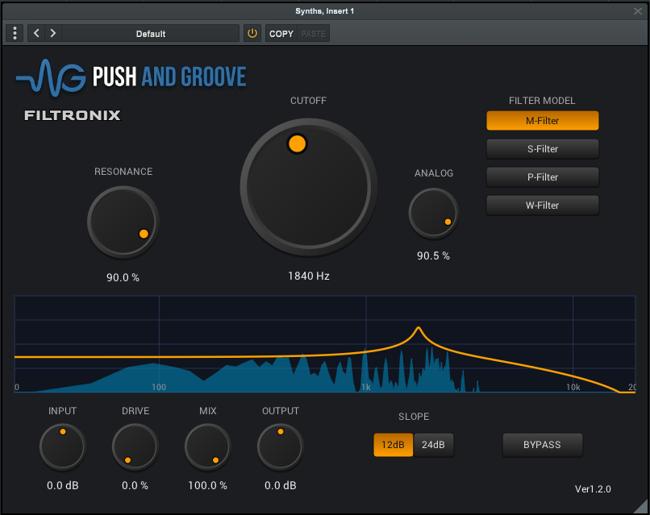The image size is (650, 515).
Task: Click the 0.0 % drive value
Action: (x=135, y=485)
